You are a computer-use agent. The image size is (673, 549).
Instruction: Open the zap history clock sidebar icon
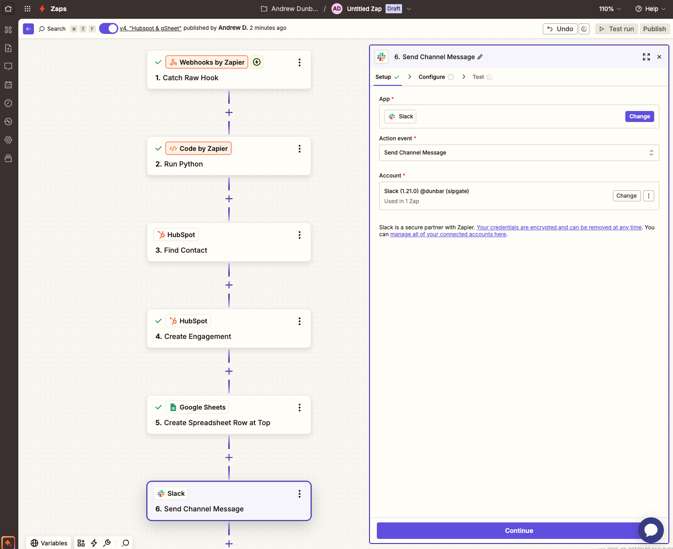tap(8, 103)
